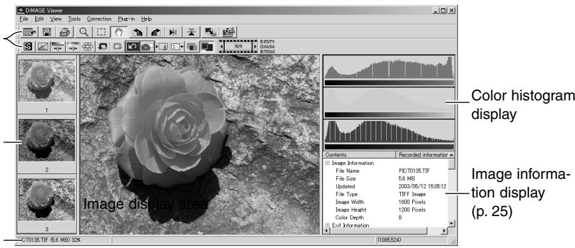
Task: Click the info panel scroll-up arrow
Action: point(452,155)
